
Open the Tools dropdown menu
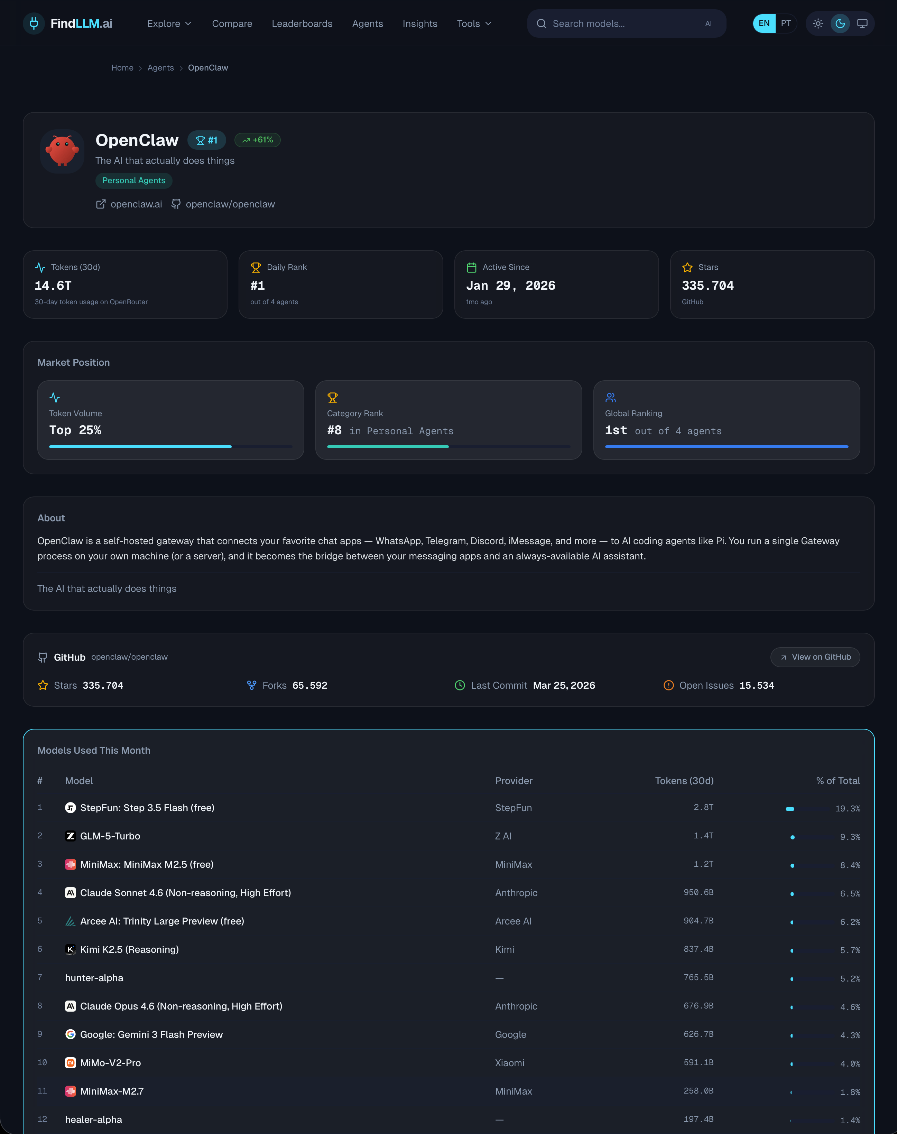[x=474, y=24]
